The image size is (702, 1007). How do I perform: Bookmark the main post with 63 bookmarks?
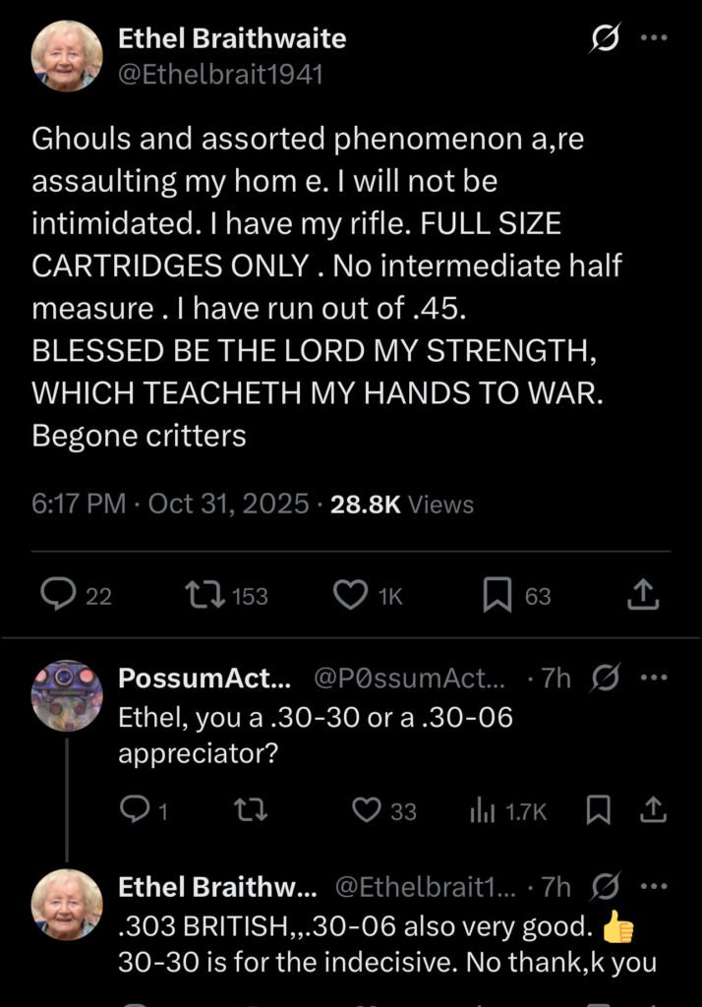click(495, 595)
